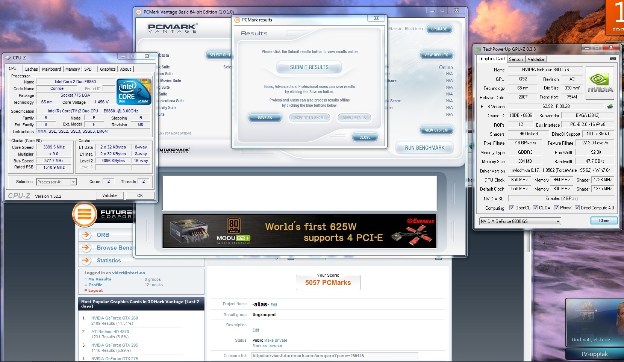Open the ATI Radeon HD 4870 link
The width and height of the screenshot is (624, 362).
pyautogui.click(x=110, y=332)
